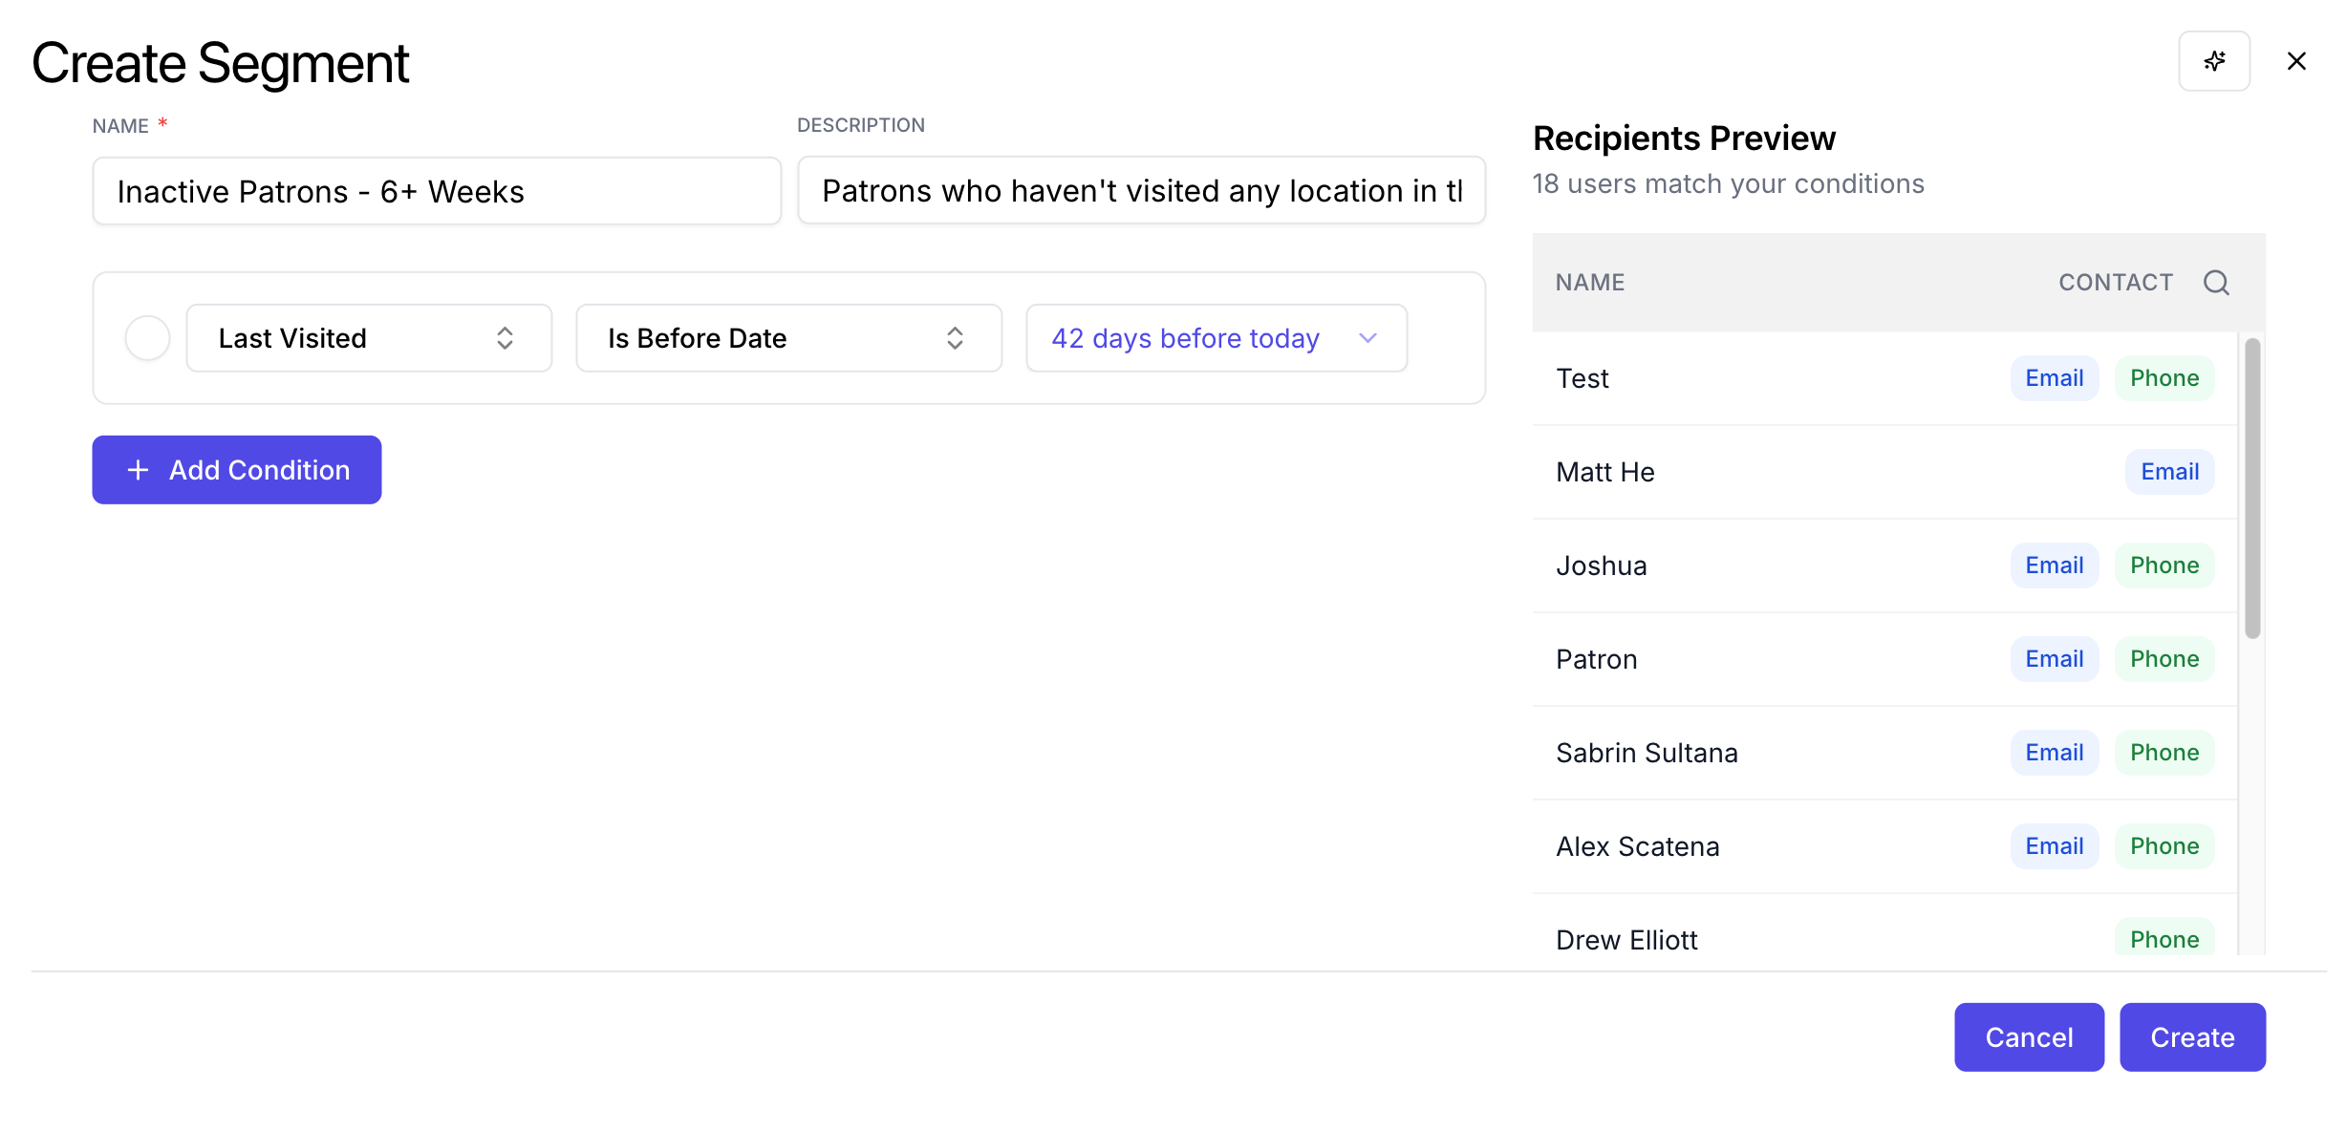Close the Create Segment dialog
This screenshot has width=2347, height=1131.
coord(2296,61)
